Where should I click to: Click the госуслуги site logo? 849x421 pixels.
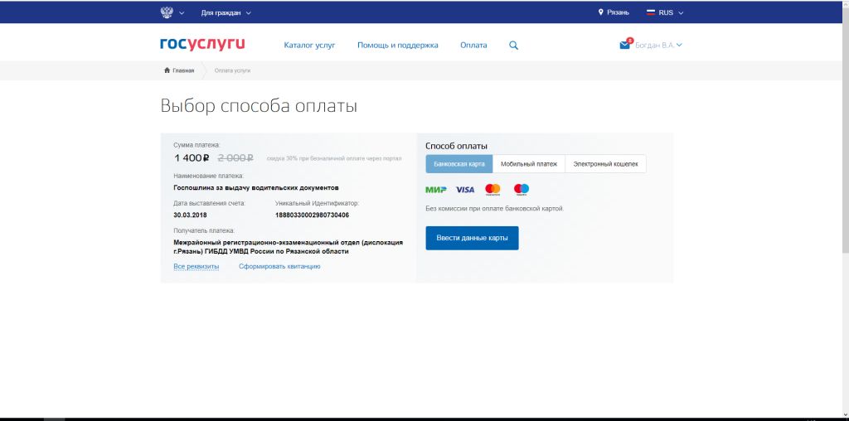click(x=202, y=45)
